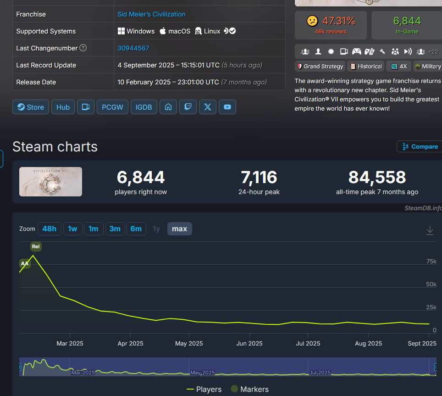Screen dimensions: 442x396
Task: Click the full controller support gamepad icon
Action: coord(357,51)
